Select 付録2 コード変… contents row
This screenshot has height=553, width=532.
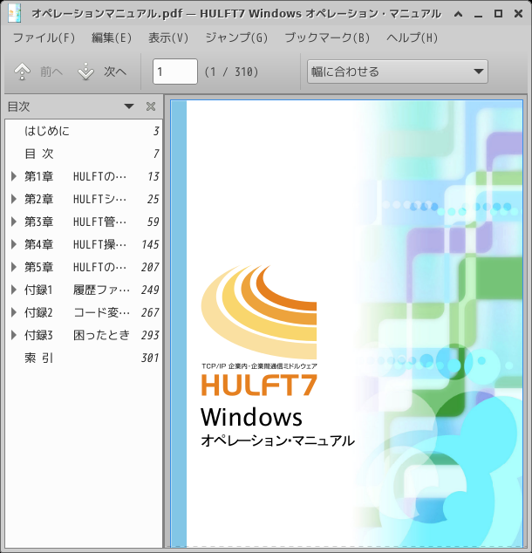[84, 312]
